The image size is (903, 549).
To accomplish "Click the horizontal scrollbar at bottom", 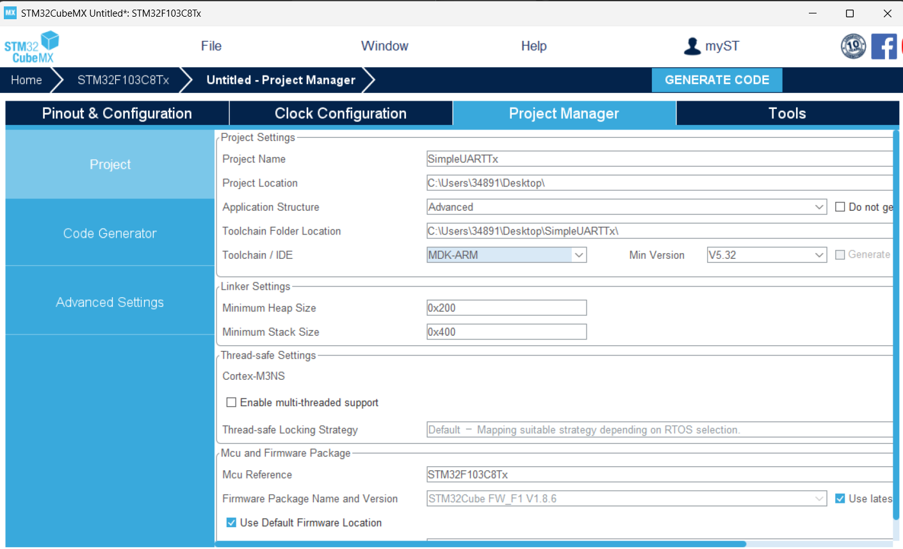I will coord(480,544).
